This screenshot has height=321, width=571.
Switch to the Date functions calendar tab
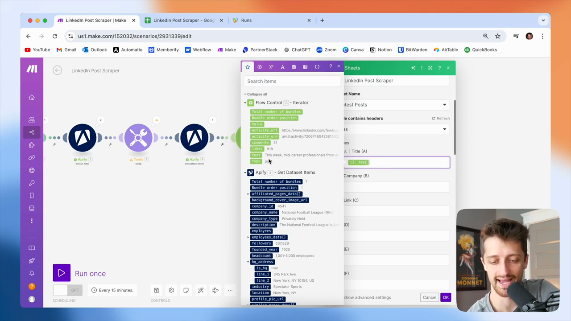tap(294, 67)
